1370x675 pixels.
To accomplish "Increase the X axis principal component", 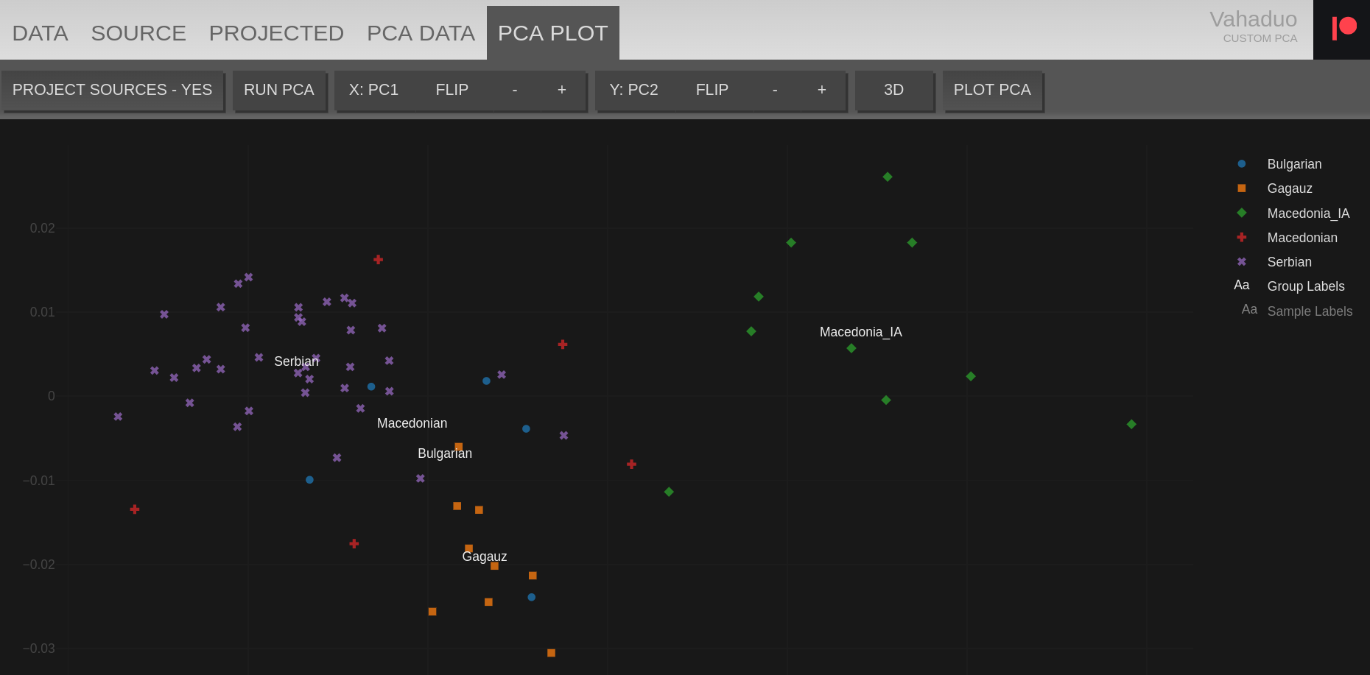I will [x=561, y=90].
